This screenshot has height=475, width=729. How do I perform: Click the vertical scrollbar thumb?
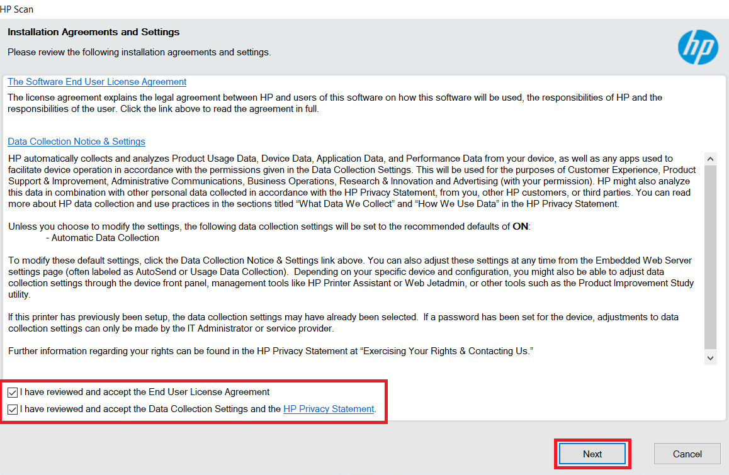coord(710,258)
